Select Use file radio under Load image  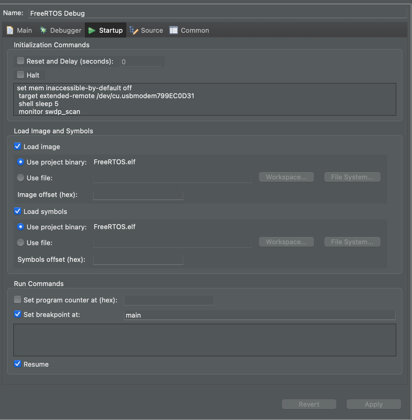click(21, 178)
